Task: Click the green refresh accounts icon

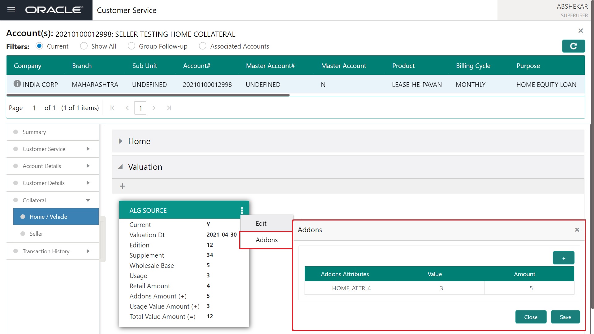Action: (x=573, y=46)
